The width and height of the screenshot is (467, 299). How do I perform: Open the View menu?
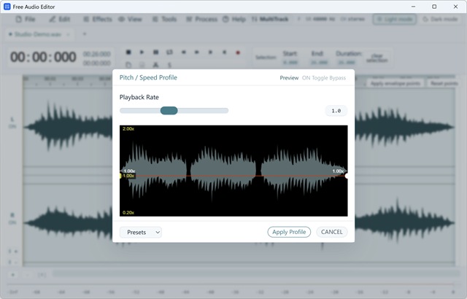pyautogui.click(x=130, y=20)
